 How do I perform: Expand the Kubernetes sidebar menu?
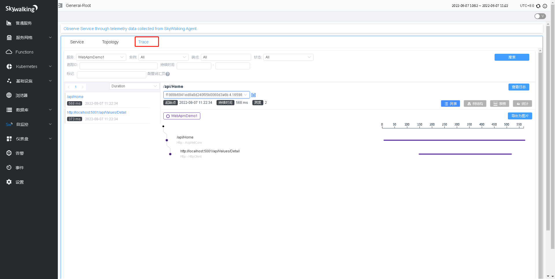pos(29,66)
